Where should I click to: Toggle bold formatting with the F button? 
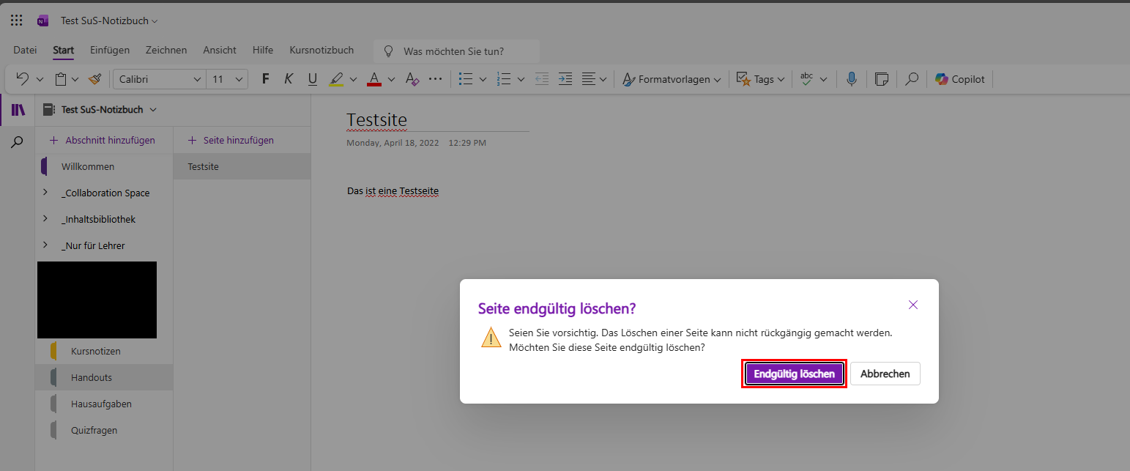266,79
